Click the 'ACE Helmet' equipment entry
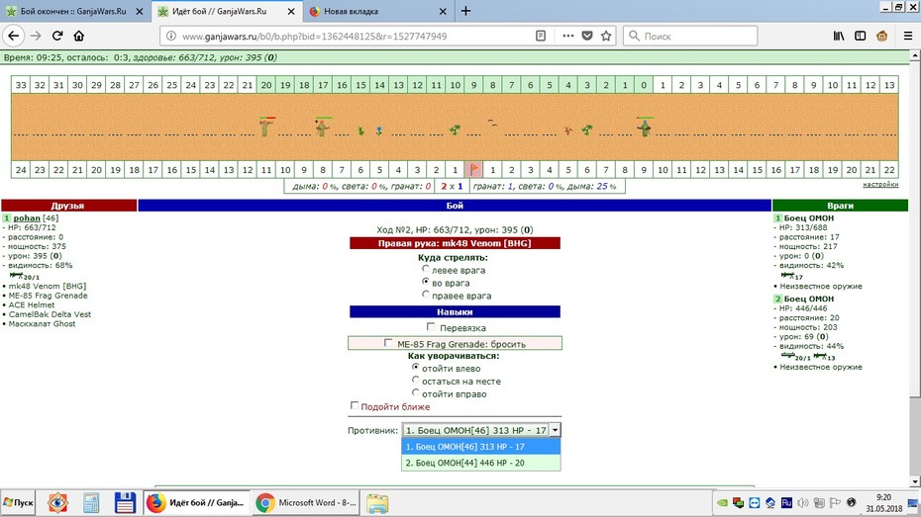The image size is (921, 517). click(31, 304)
